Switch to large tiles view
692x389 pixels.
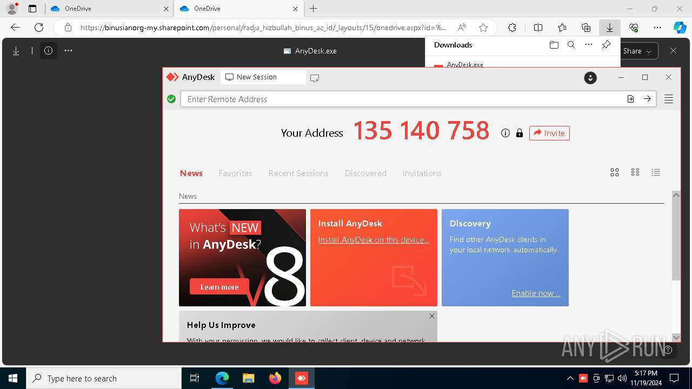click(x=615, y=172)
